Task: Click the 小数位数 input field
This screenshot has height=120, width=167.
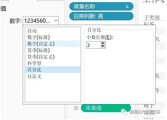Action: coord(93,45)
